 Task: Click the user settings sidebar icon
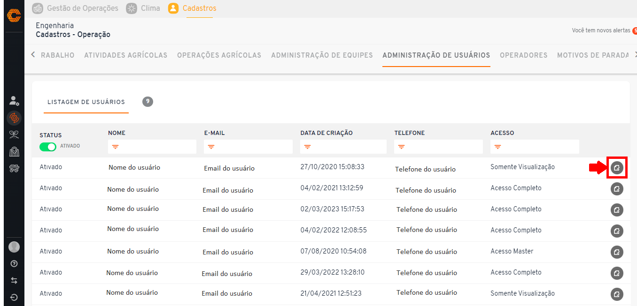tap(14, 100)
